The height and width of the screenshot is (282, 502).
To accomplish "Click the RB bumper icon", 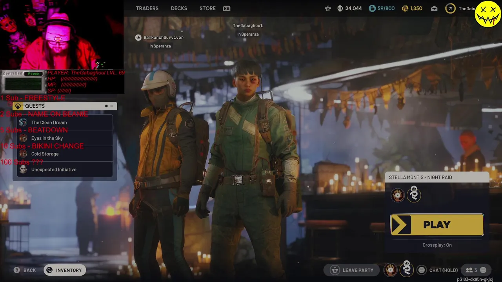I will tap(227, 8).
